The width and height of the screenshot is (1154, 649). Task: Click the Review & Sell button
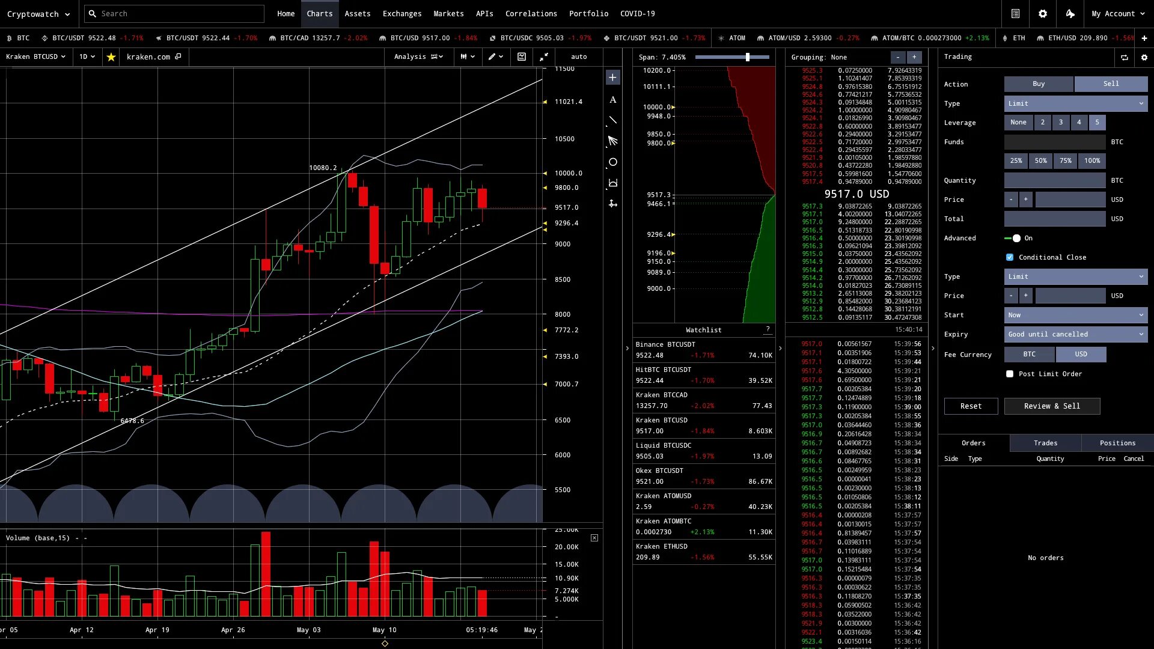(1052, 406)
